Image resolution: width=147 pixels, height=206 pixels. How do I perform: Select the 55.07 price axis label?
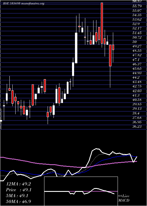click(137, 10)
